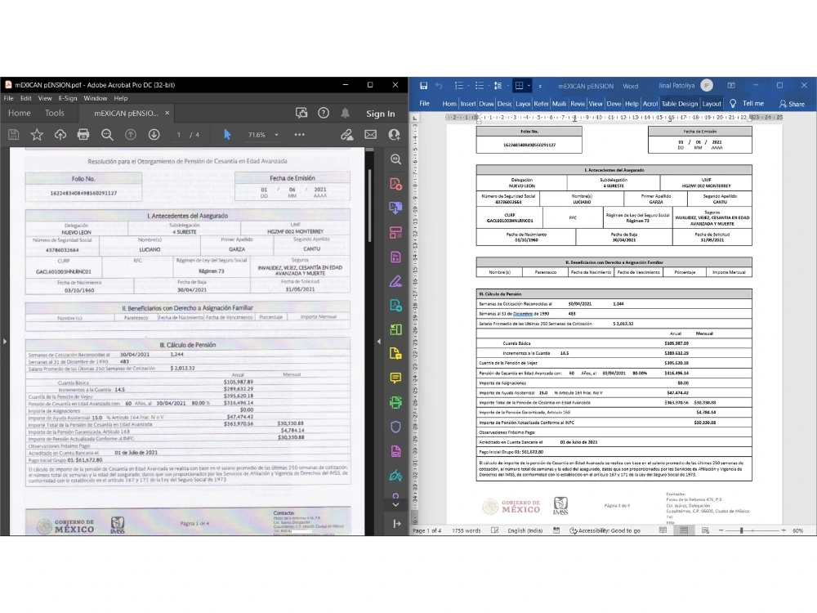The image size is (817, 613).
Task: Click the borders grid icon in Word toolbar
Action: tap(519, 86)
